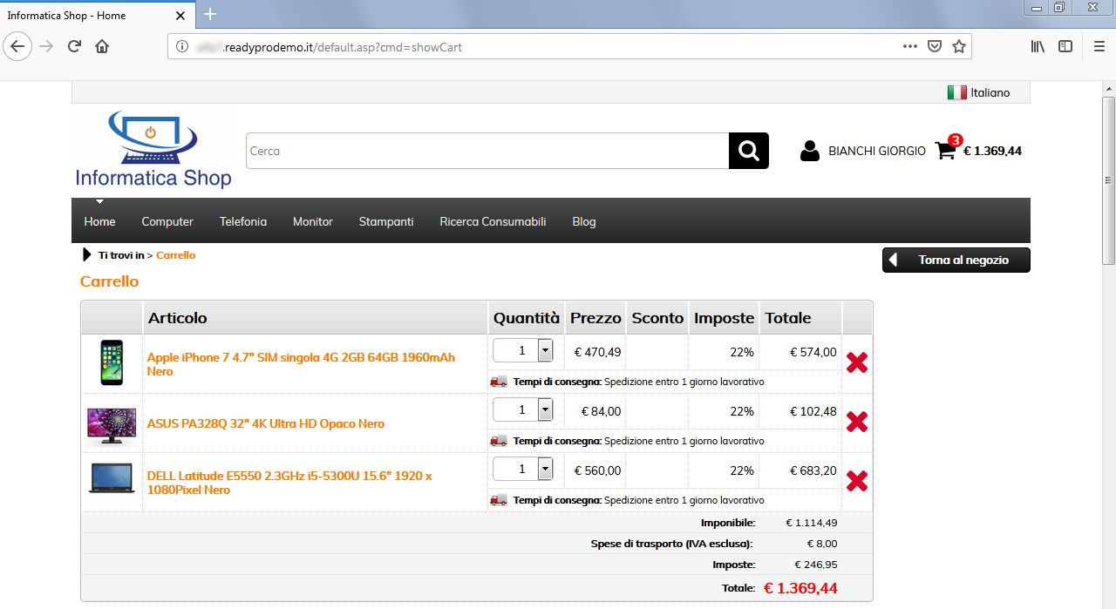Focus the Cerca search field
The width and height of the screenshot is (1116, 609).
[487, 151]
